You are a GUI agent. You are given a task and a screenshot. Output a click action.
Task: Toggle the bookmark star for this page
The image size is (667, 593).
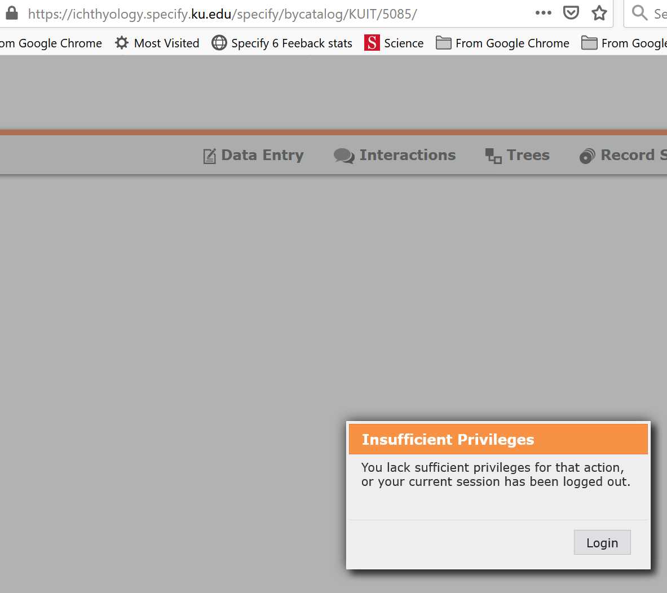pos(599,12)
